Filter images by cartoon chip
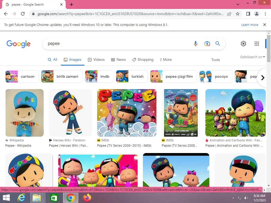The height and width of the screenshot is (203, 271). 22,76
